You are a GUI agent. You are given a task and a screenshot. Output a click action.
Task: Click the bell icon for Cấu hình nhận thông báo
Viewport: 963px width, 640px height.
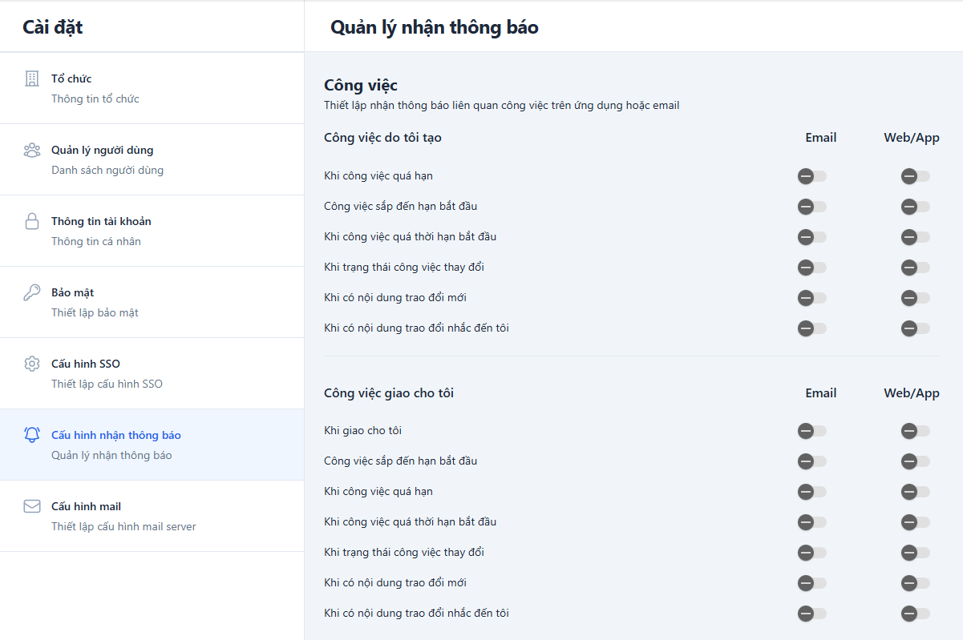[32, 435]
